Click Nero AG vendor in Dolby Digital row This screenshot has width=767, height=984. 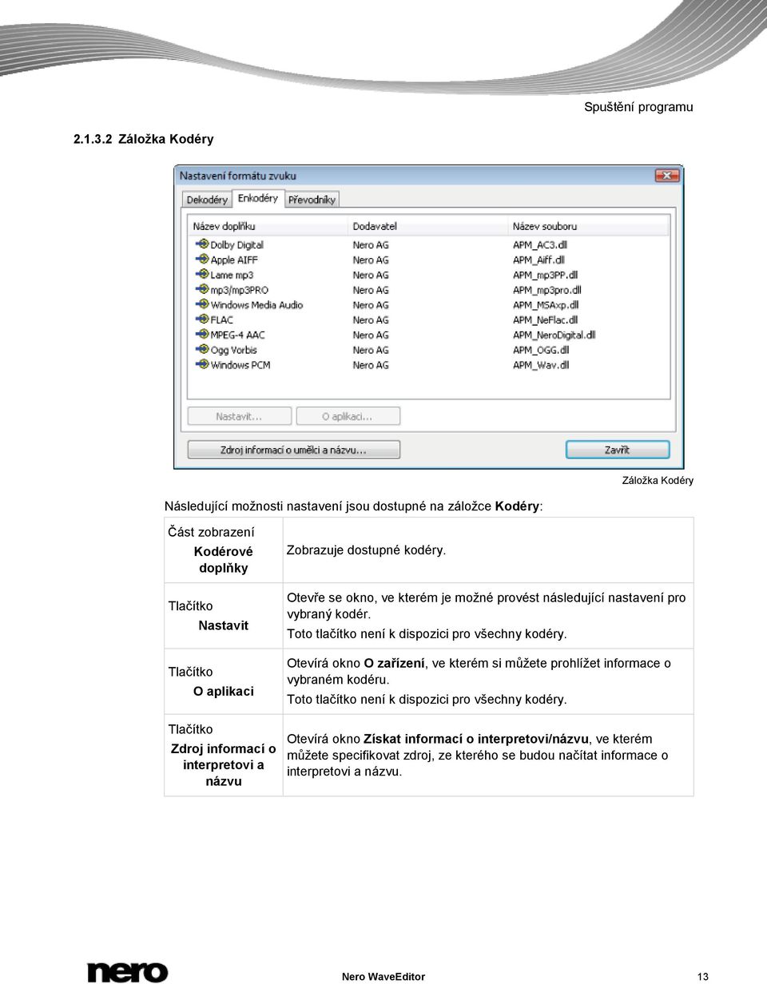tap(371, 245)
